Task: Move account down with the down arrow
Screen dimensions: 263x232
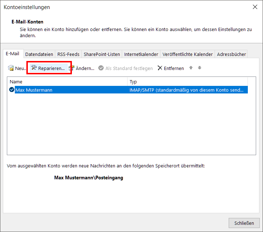Action: 199,68
